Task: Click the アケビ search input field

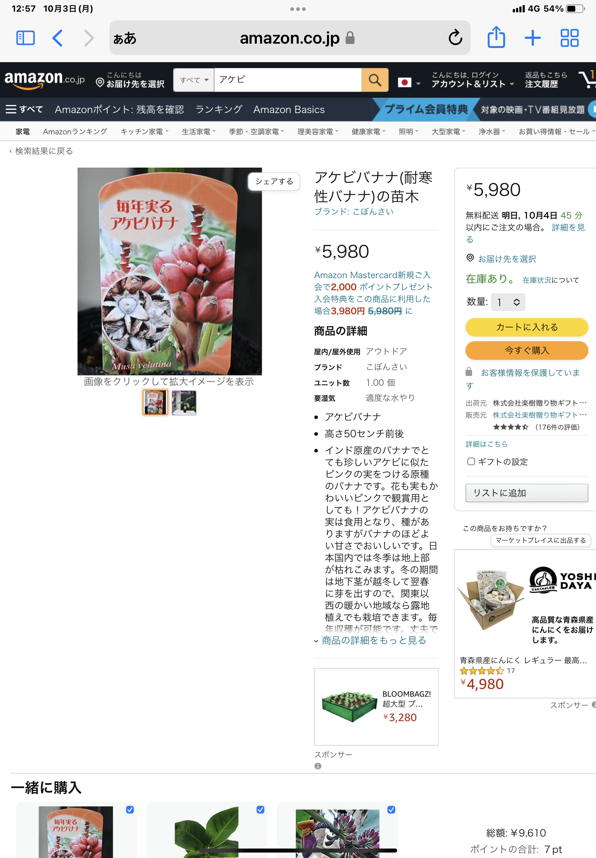Action: click(287, 80)
